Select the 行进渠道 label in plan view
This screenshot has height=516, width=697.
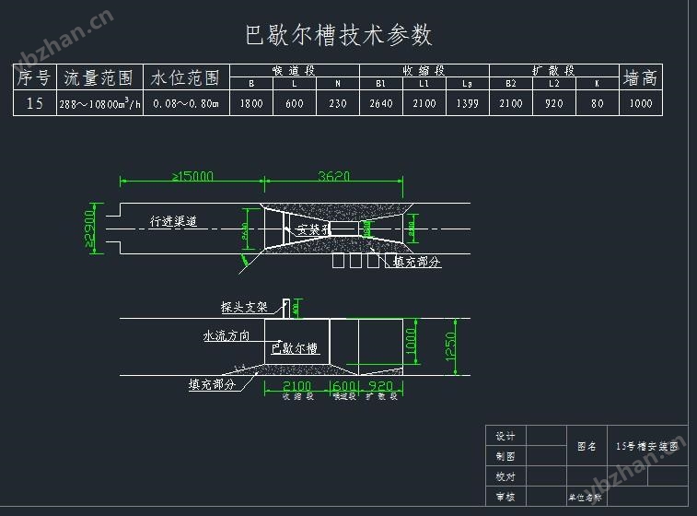click(x=174, y=222)
